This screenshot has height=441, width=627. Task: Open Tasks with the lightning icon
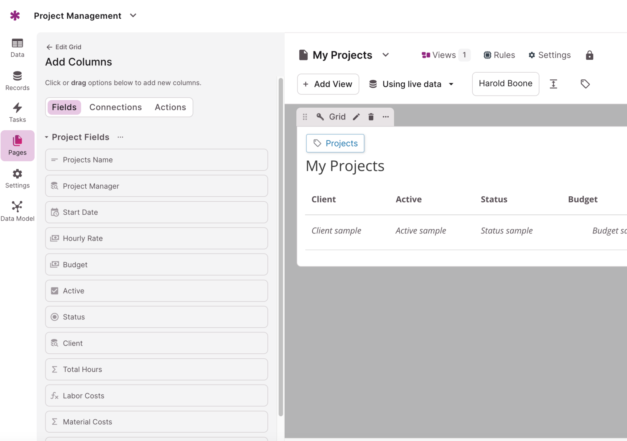(17, 113)
